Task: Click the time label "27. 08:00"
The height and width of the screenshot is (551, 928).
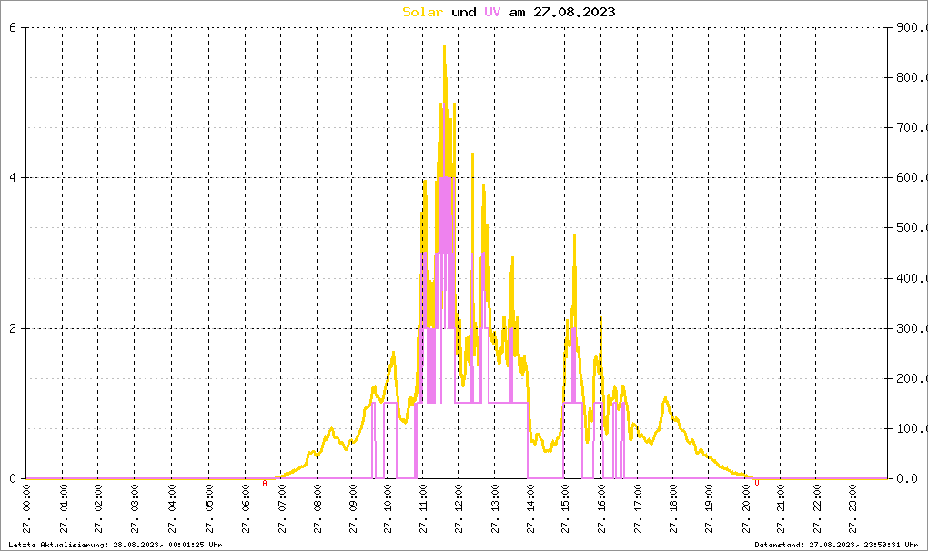Action: click(318, 509)
